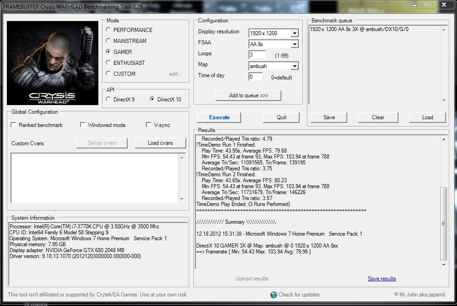Viewport: 457px width, 306px height.
Task: Click the Load cvars button
Action: click(160, 143)
